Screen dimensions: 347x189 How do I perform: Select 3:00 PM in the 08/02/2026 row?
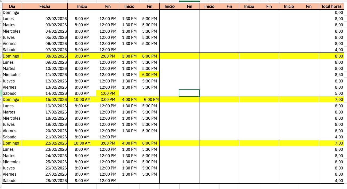click(129, 56)
